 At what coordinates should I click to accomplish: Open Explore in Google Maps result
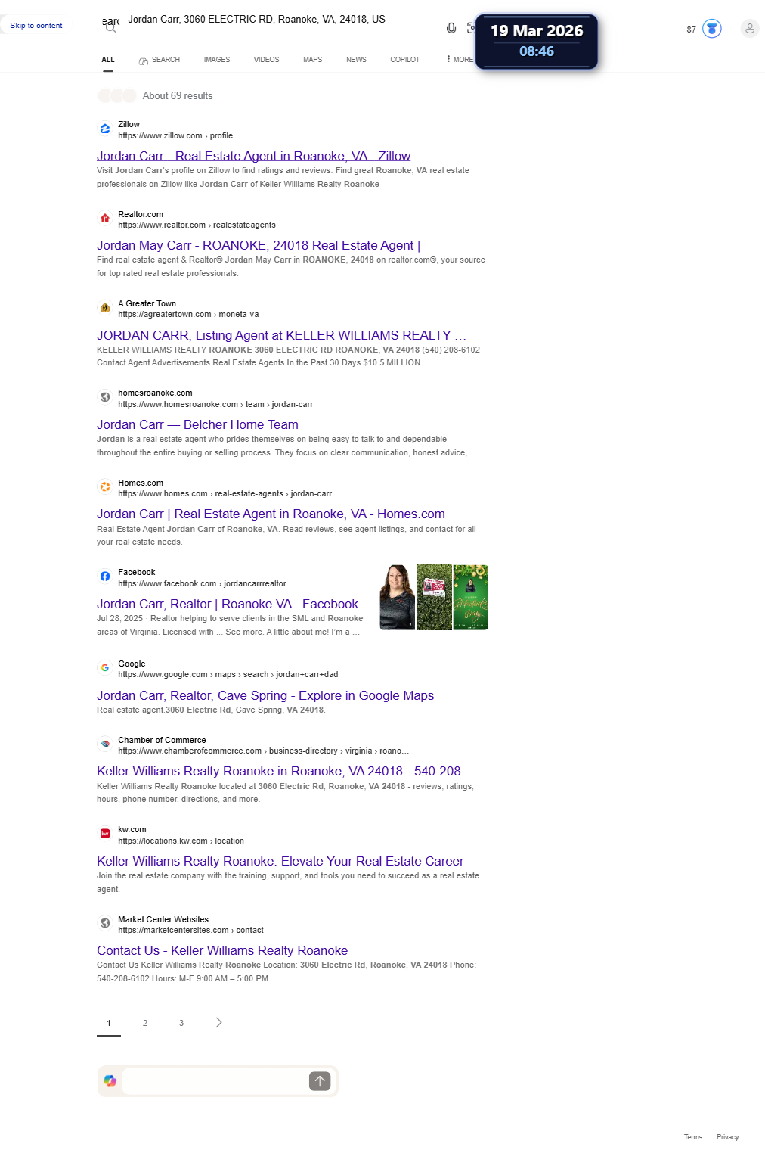(x=265, y=695)
